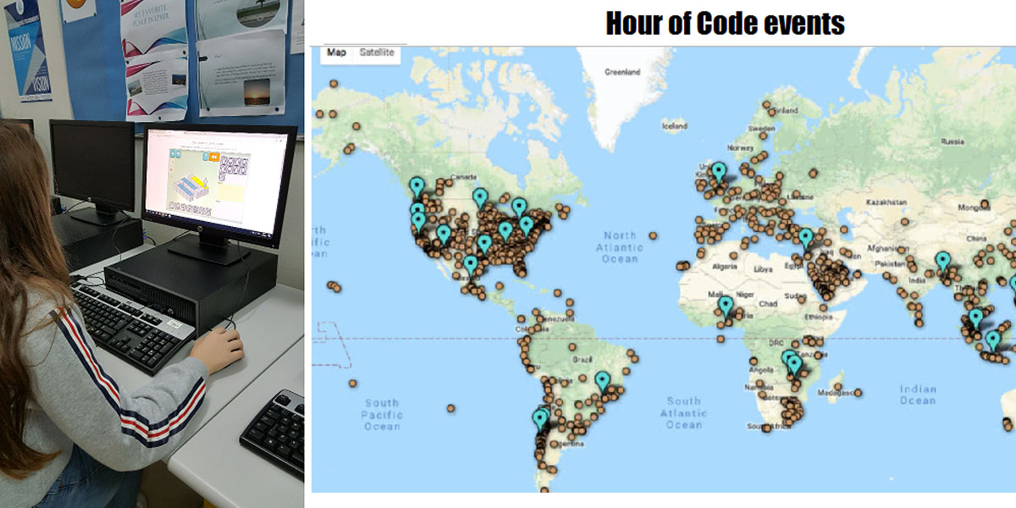Select the orange event dot in Mongolia
The width and height of the screenshot is (1016, 508).
click(x=985, y=203)
